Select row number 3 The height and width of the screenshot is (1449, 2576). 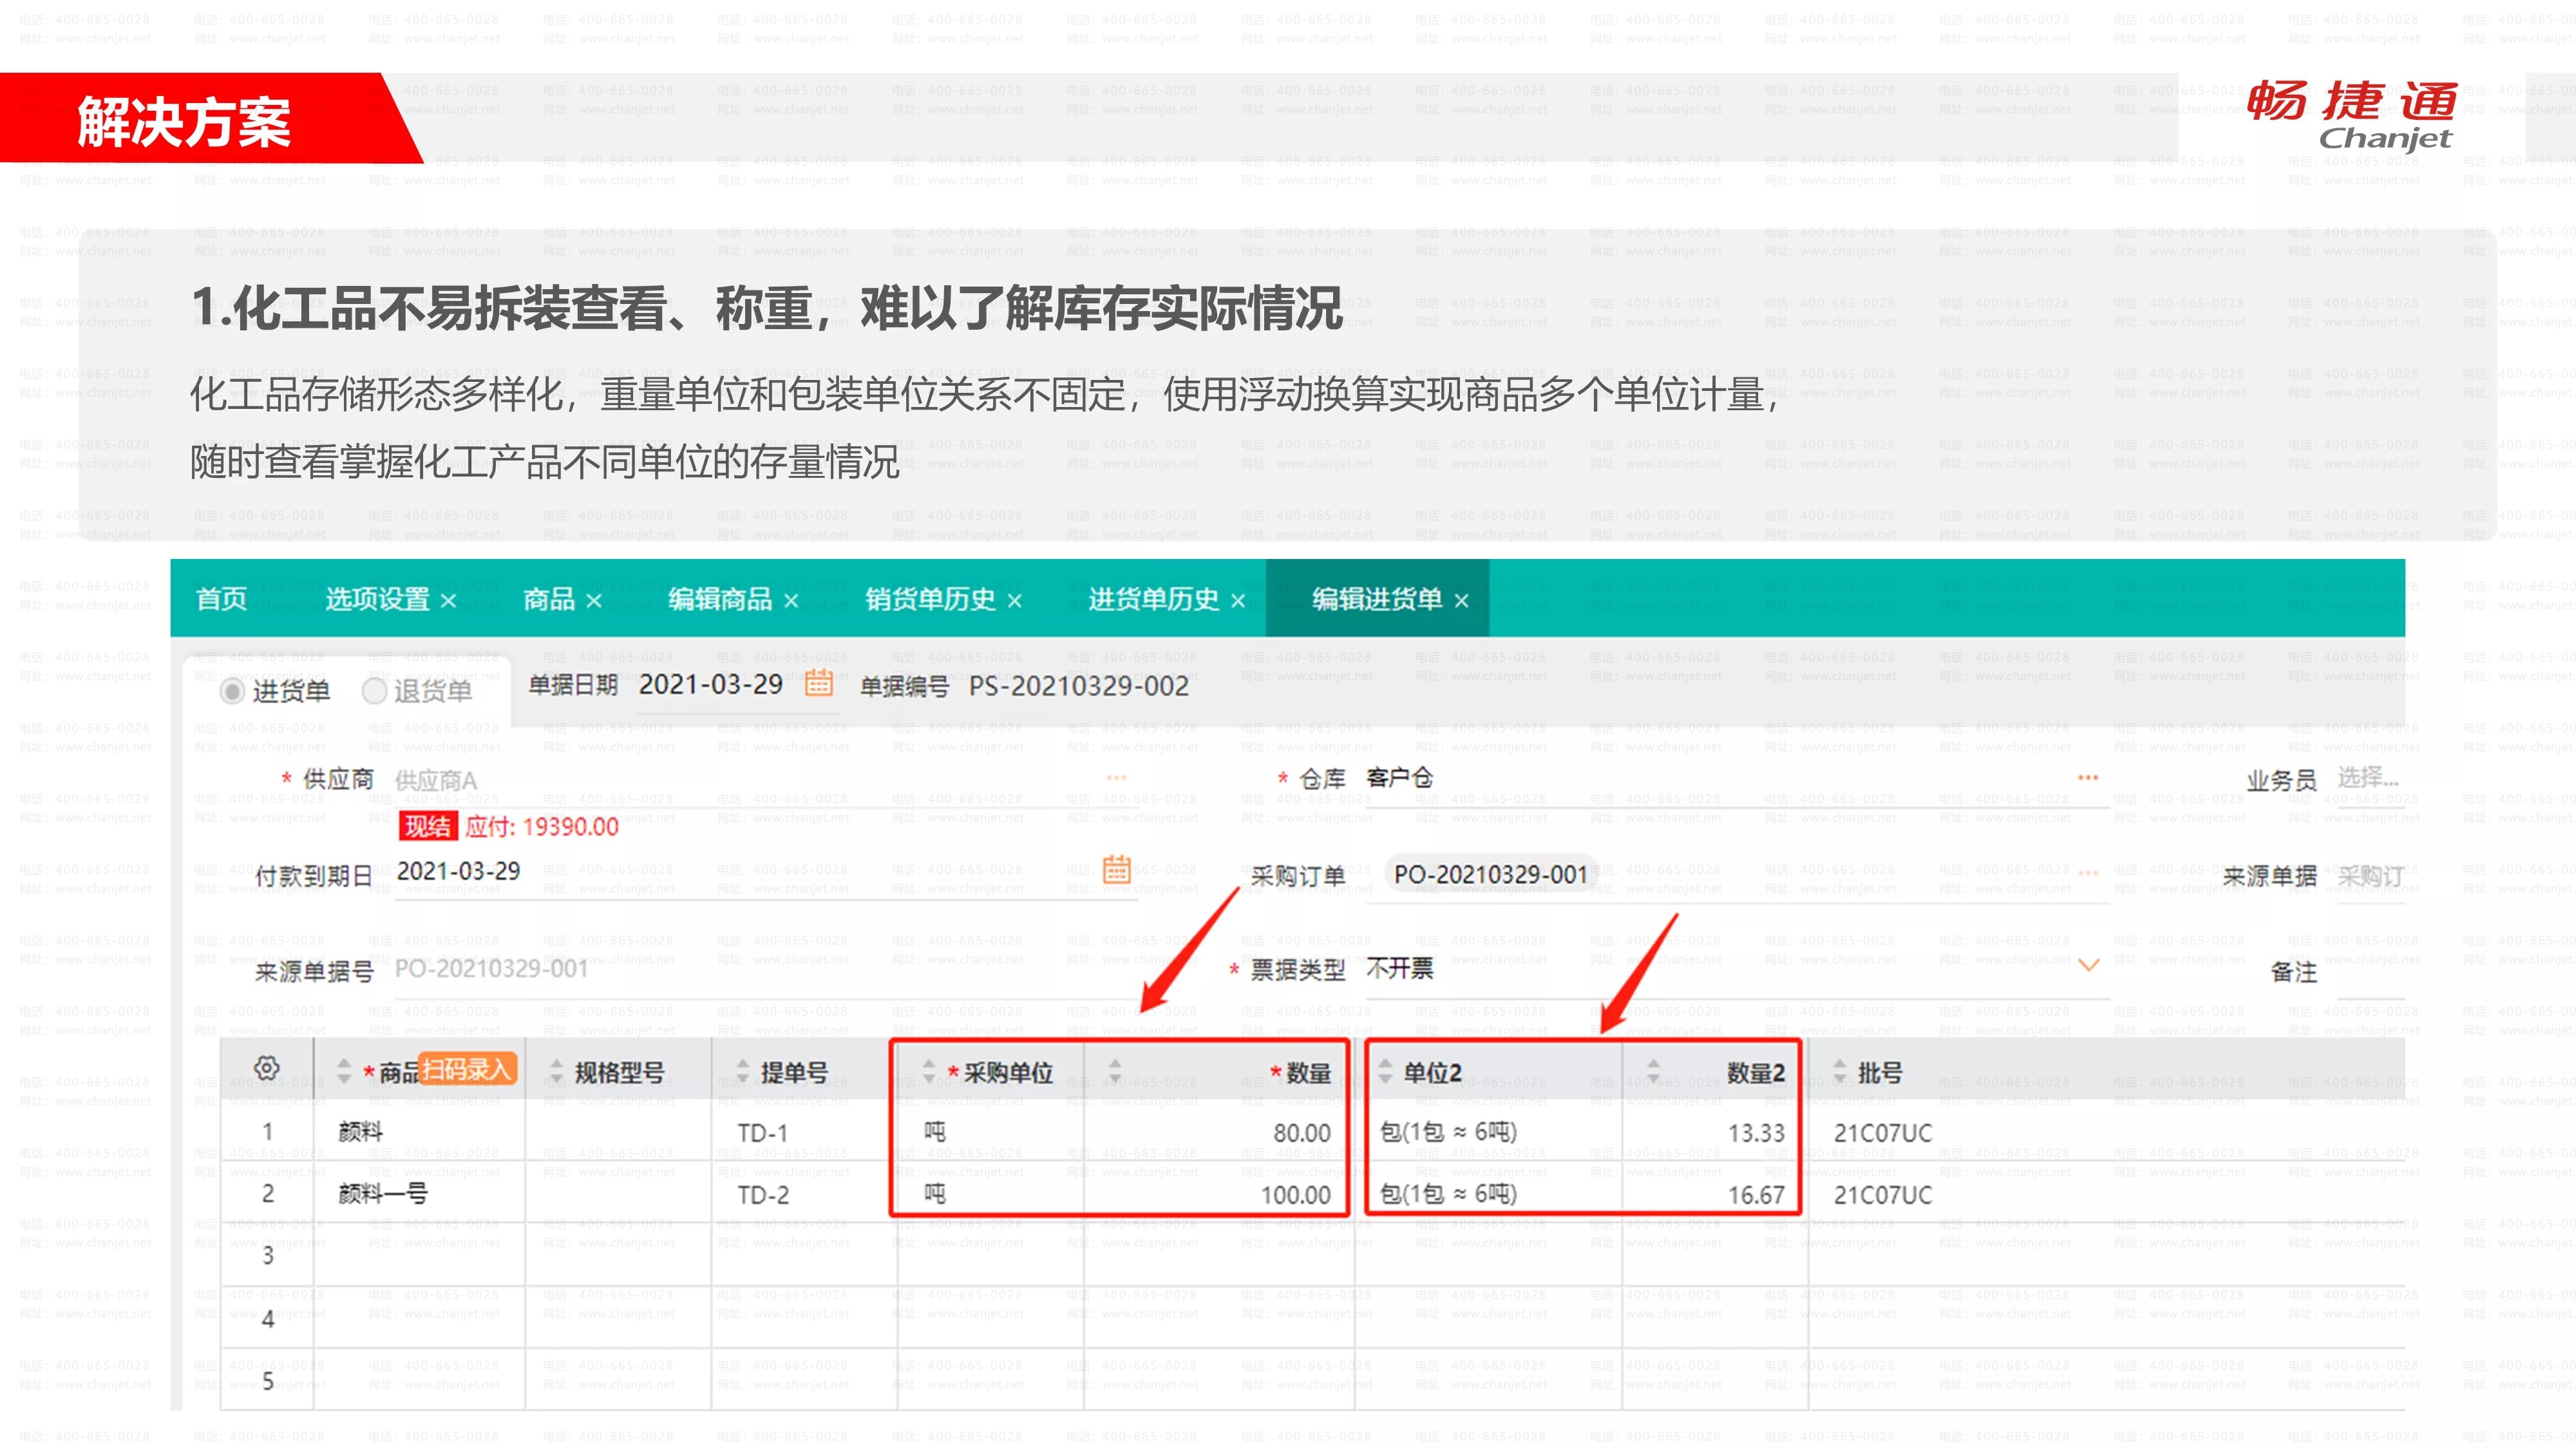267,1256
